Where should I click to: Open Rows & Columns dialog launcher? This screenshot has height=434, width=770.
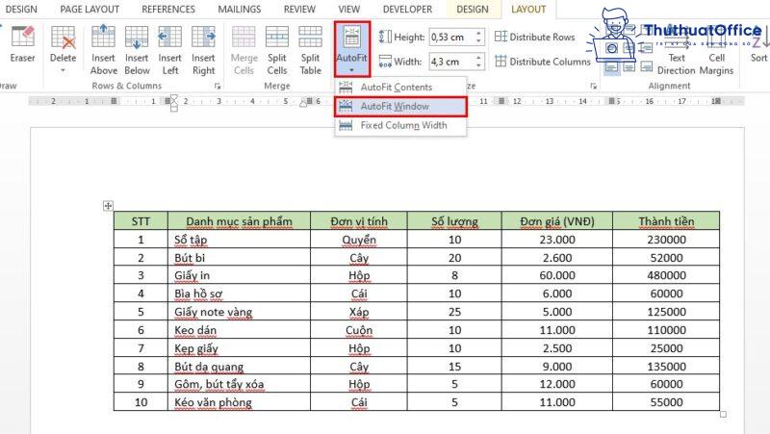tap(218, 87)
